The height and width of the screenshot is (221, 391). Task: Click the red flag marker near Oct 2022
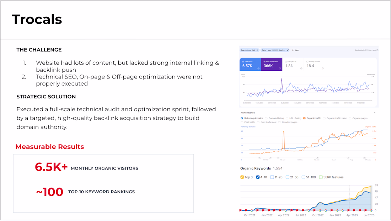315,211
